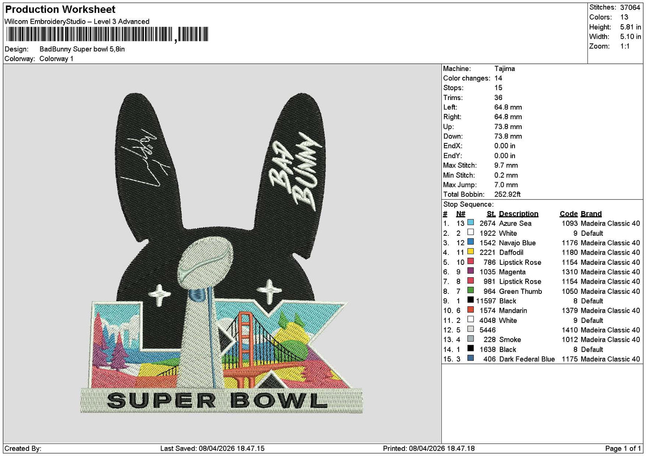Click the Width value 5.10 in
Image resolution: width=646 pixels, height=456 pixels.
point(630,37)
